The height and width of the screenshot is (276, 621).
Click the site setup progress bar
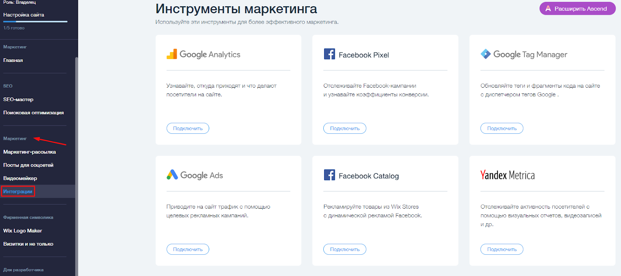pos(35,22)
